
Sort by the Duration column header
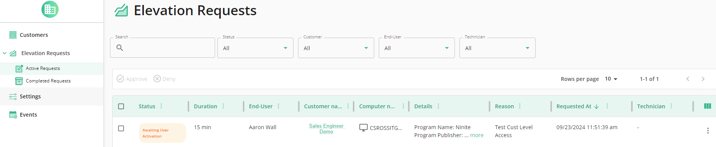click(206, 106)
